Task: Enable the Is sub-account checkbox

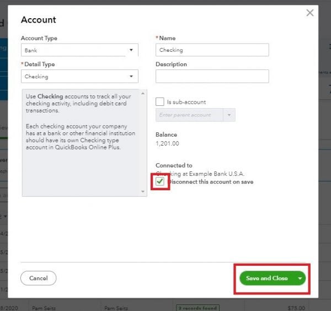Action: (x=160, y=102)
